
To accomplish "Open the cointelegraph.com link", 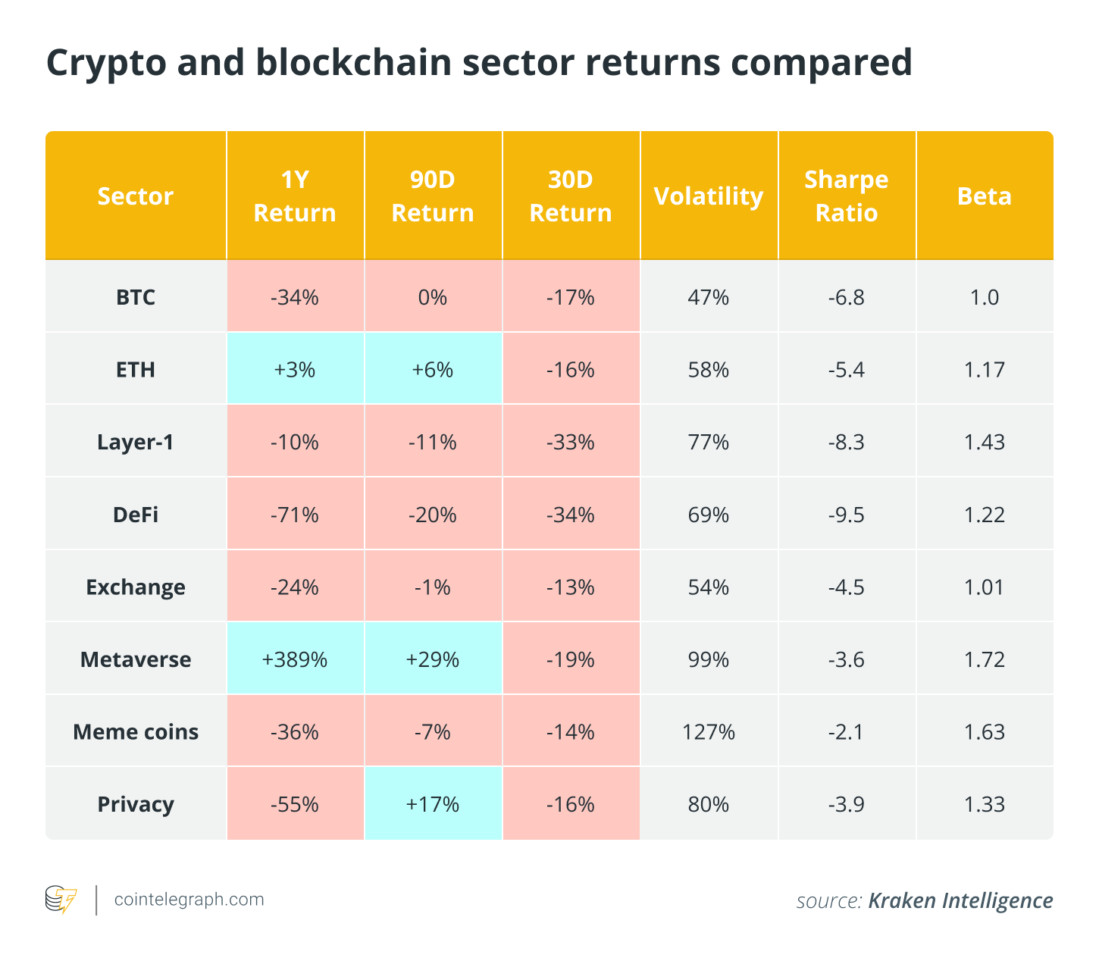I will 189,900.
